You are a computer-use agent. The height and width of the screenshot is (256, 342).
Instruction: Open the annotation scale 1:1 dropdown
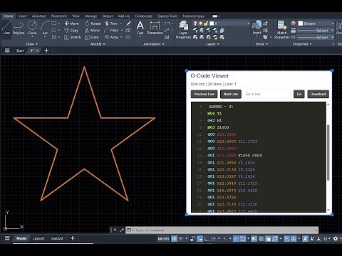[327, 238]
